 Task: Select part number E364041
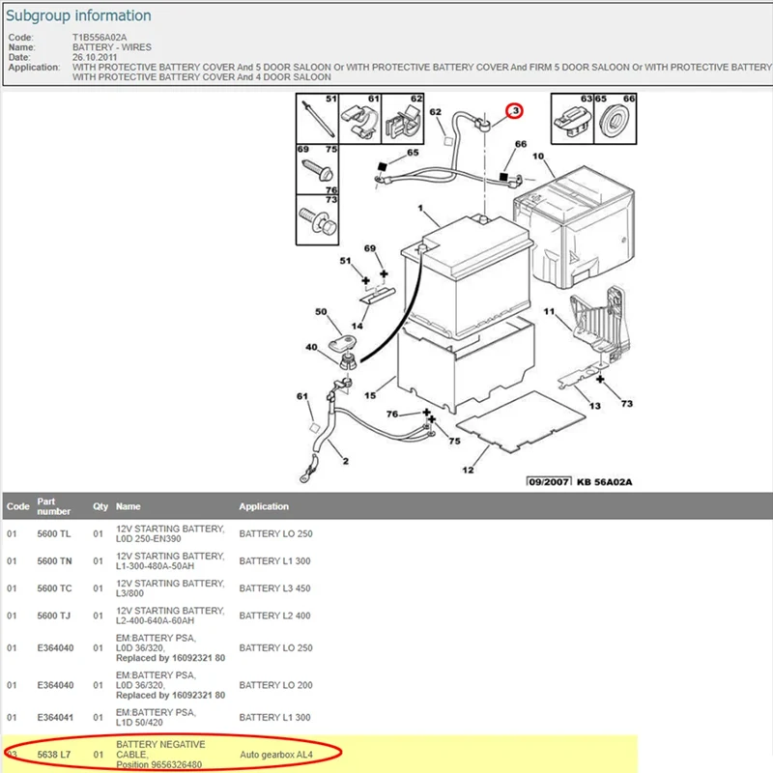tap(55, 717)
